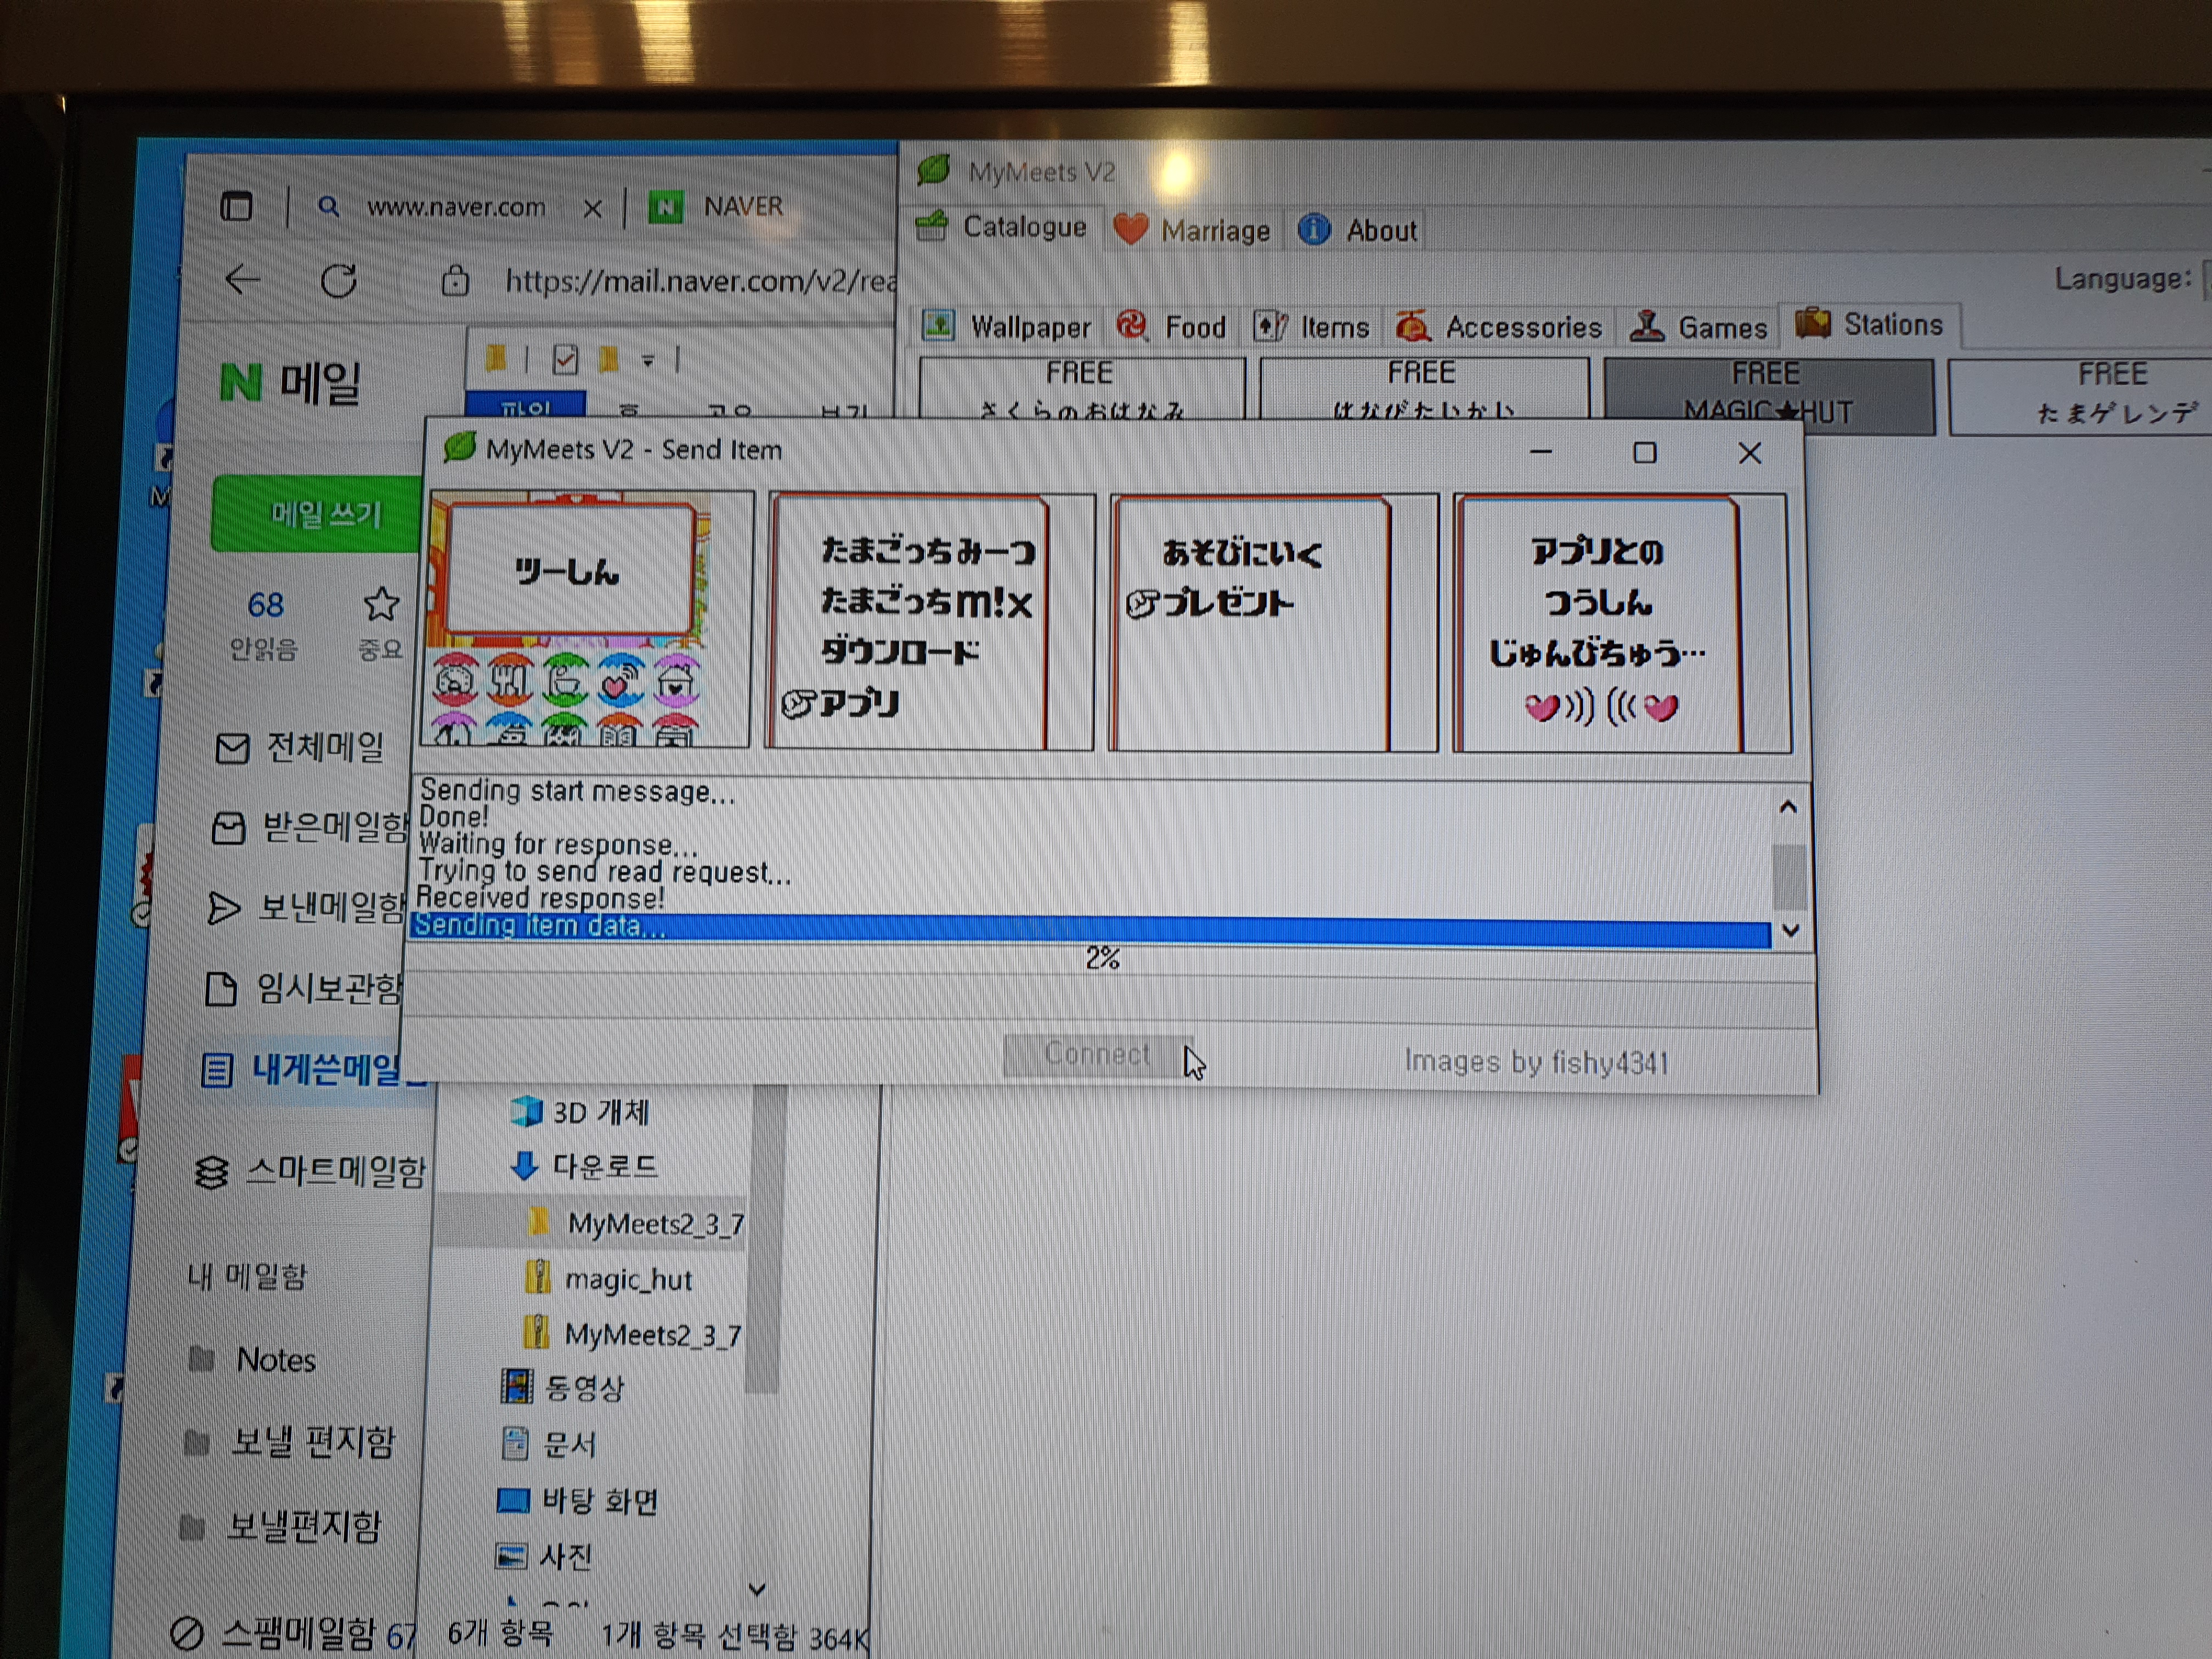Screen dimensions: 2212x1659
Task: Open the Catalogue tab in MyMeets V2
Action: pyautogui.click(x=1002, y=228)
